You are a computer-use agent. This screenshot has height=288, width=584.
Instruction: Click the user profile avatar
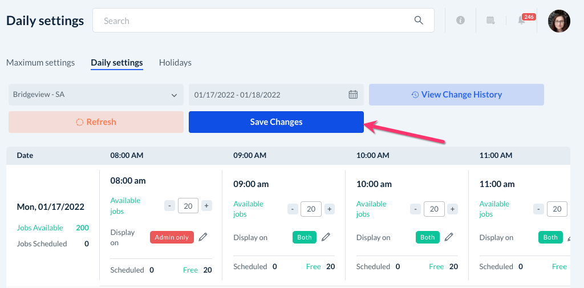pyautogui.click(x=559, y=21)
